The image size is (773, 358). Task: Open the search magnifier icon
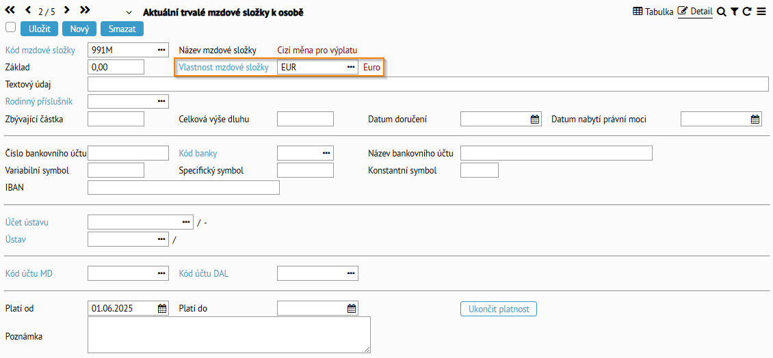point(721,12)
